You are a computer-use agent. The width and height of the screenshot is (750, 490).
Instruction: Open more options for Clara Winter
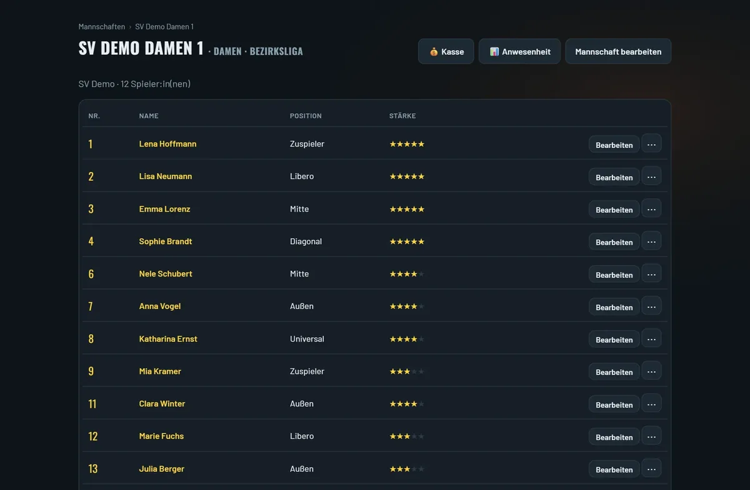click(651, 403)
